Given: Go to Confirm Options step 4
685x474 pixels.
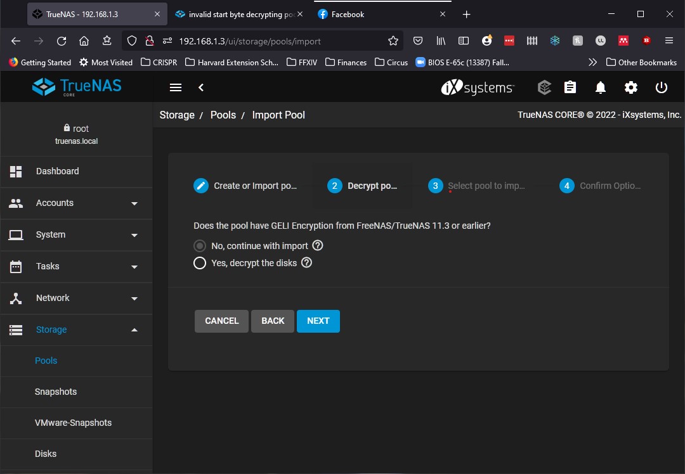Looking at the screenshot, I should pos(600,186).
